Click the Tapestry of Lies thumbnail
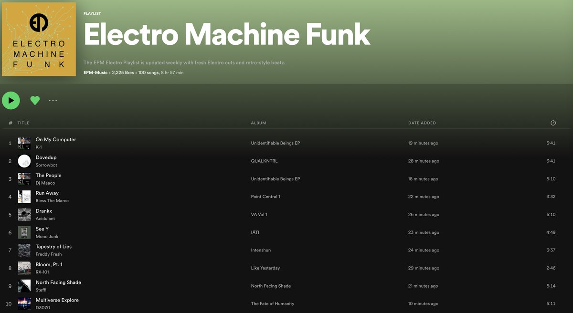573x313 pixels. point(24,250)
